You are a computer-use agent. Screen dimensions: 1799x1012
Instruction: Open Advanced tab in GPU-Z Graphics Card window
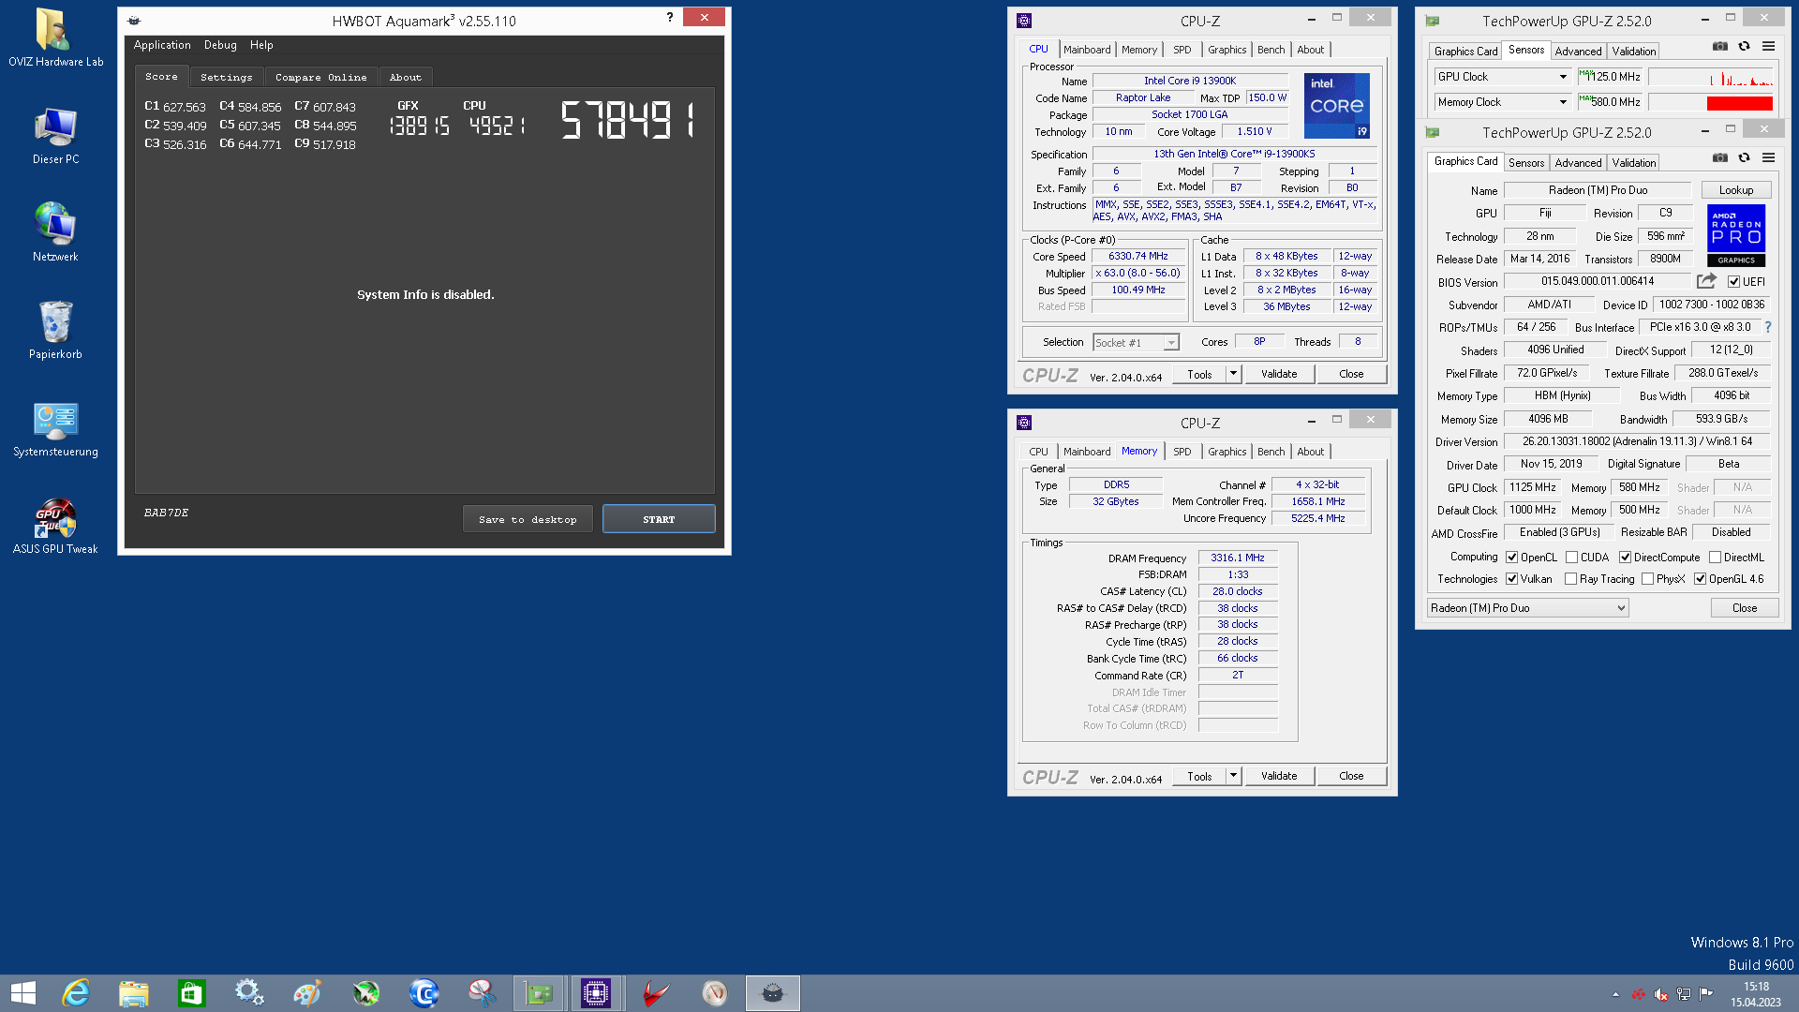[x=1578, y=163]
